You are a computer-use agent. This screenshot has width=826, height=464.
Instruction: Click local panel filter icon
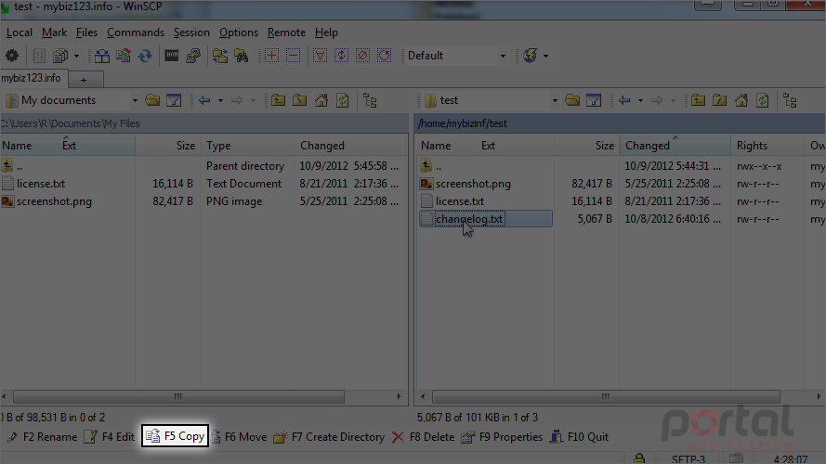(174, 100)
